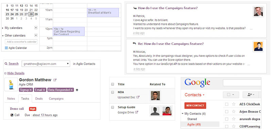Viewport: 272px width, 130px height.
Task: Open sender photo on first Campaigns message
Action: tap(258, 12)
